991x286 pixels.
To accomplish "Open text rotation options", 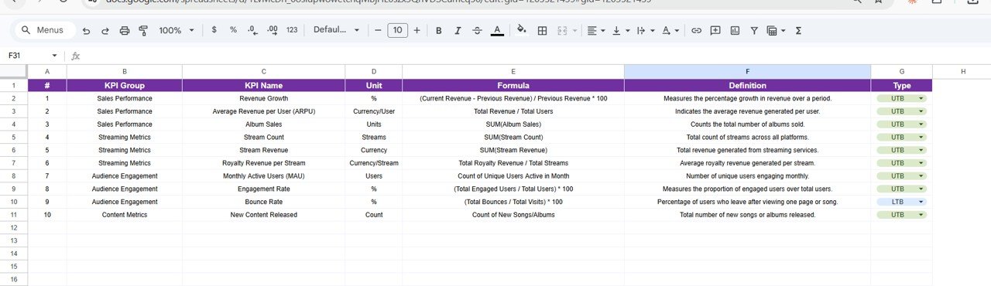I will [670, 30].
